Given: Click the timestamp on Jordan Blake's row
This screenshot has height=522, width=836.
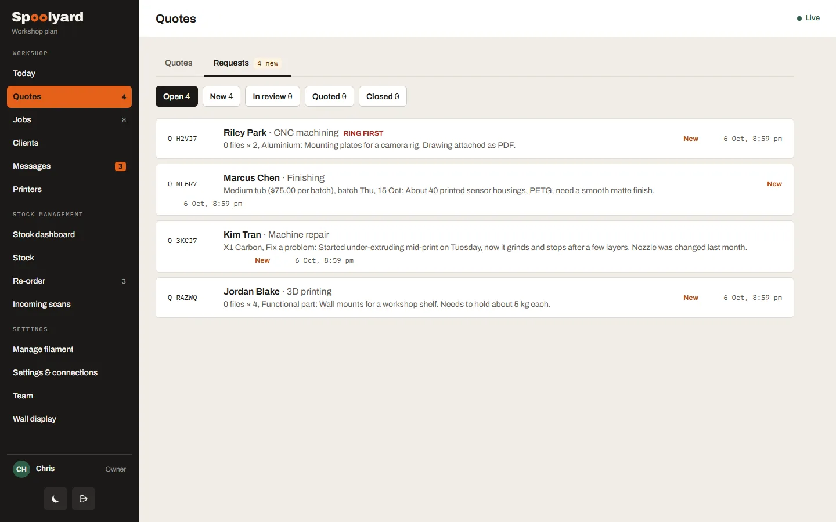Looking at the screenshot, I should pos(752,298).
